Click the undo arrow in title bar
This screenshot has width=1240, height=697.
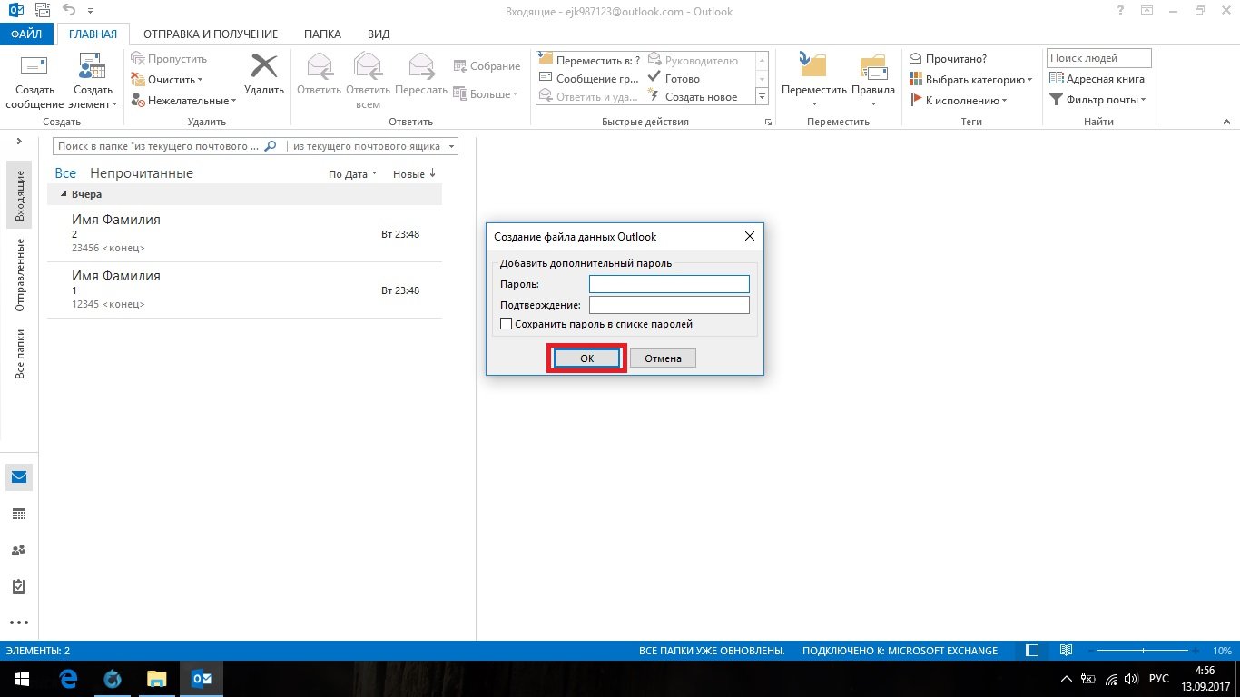click(x=69, y=10)
